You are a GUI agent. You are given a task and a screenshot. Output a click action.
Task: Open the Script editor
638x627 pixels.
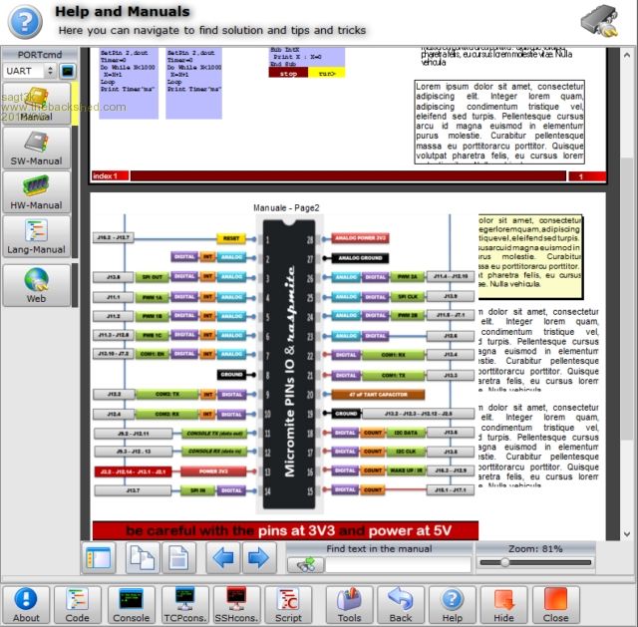289,604
